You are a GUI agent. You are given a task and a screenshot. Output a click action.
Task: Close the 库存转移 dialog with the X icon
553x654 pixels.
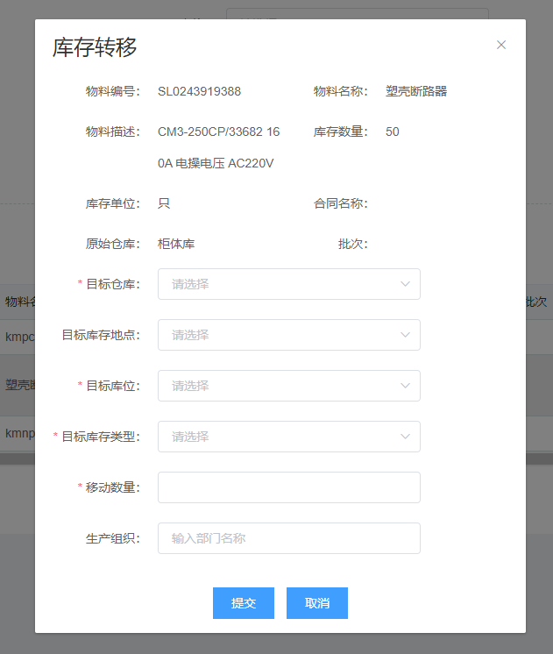tap(501, 45)
